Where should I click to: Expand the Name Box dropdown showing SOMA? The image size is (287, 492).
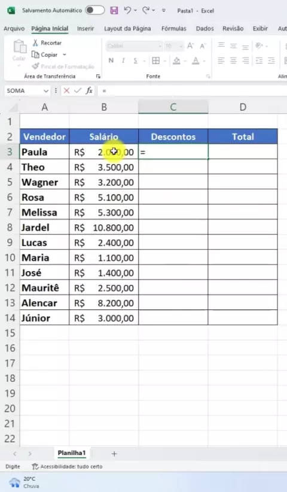(x=46, y=91)
